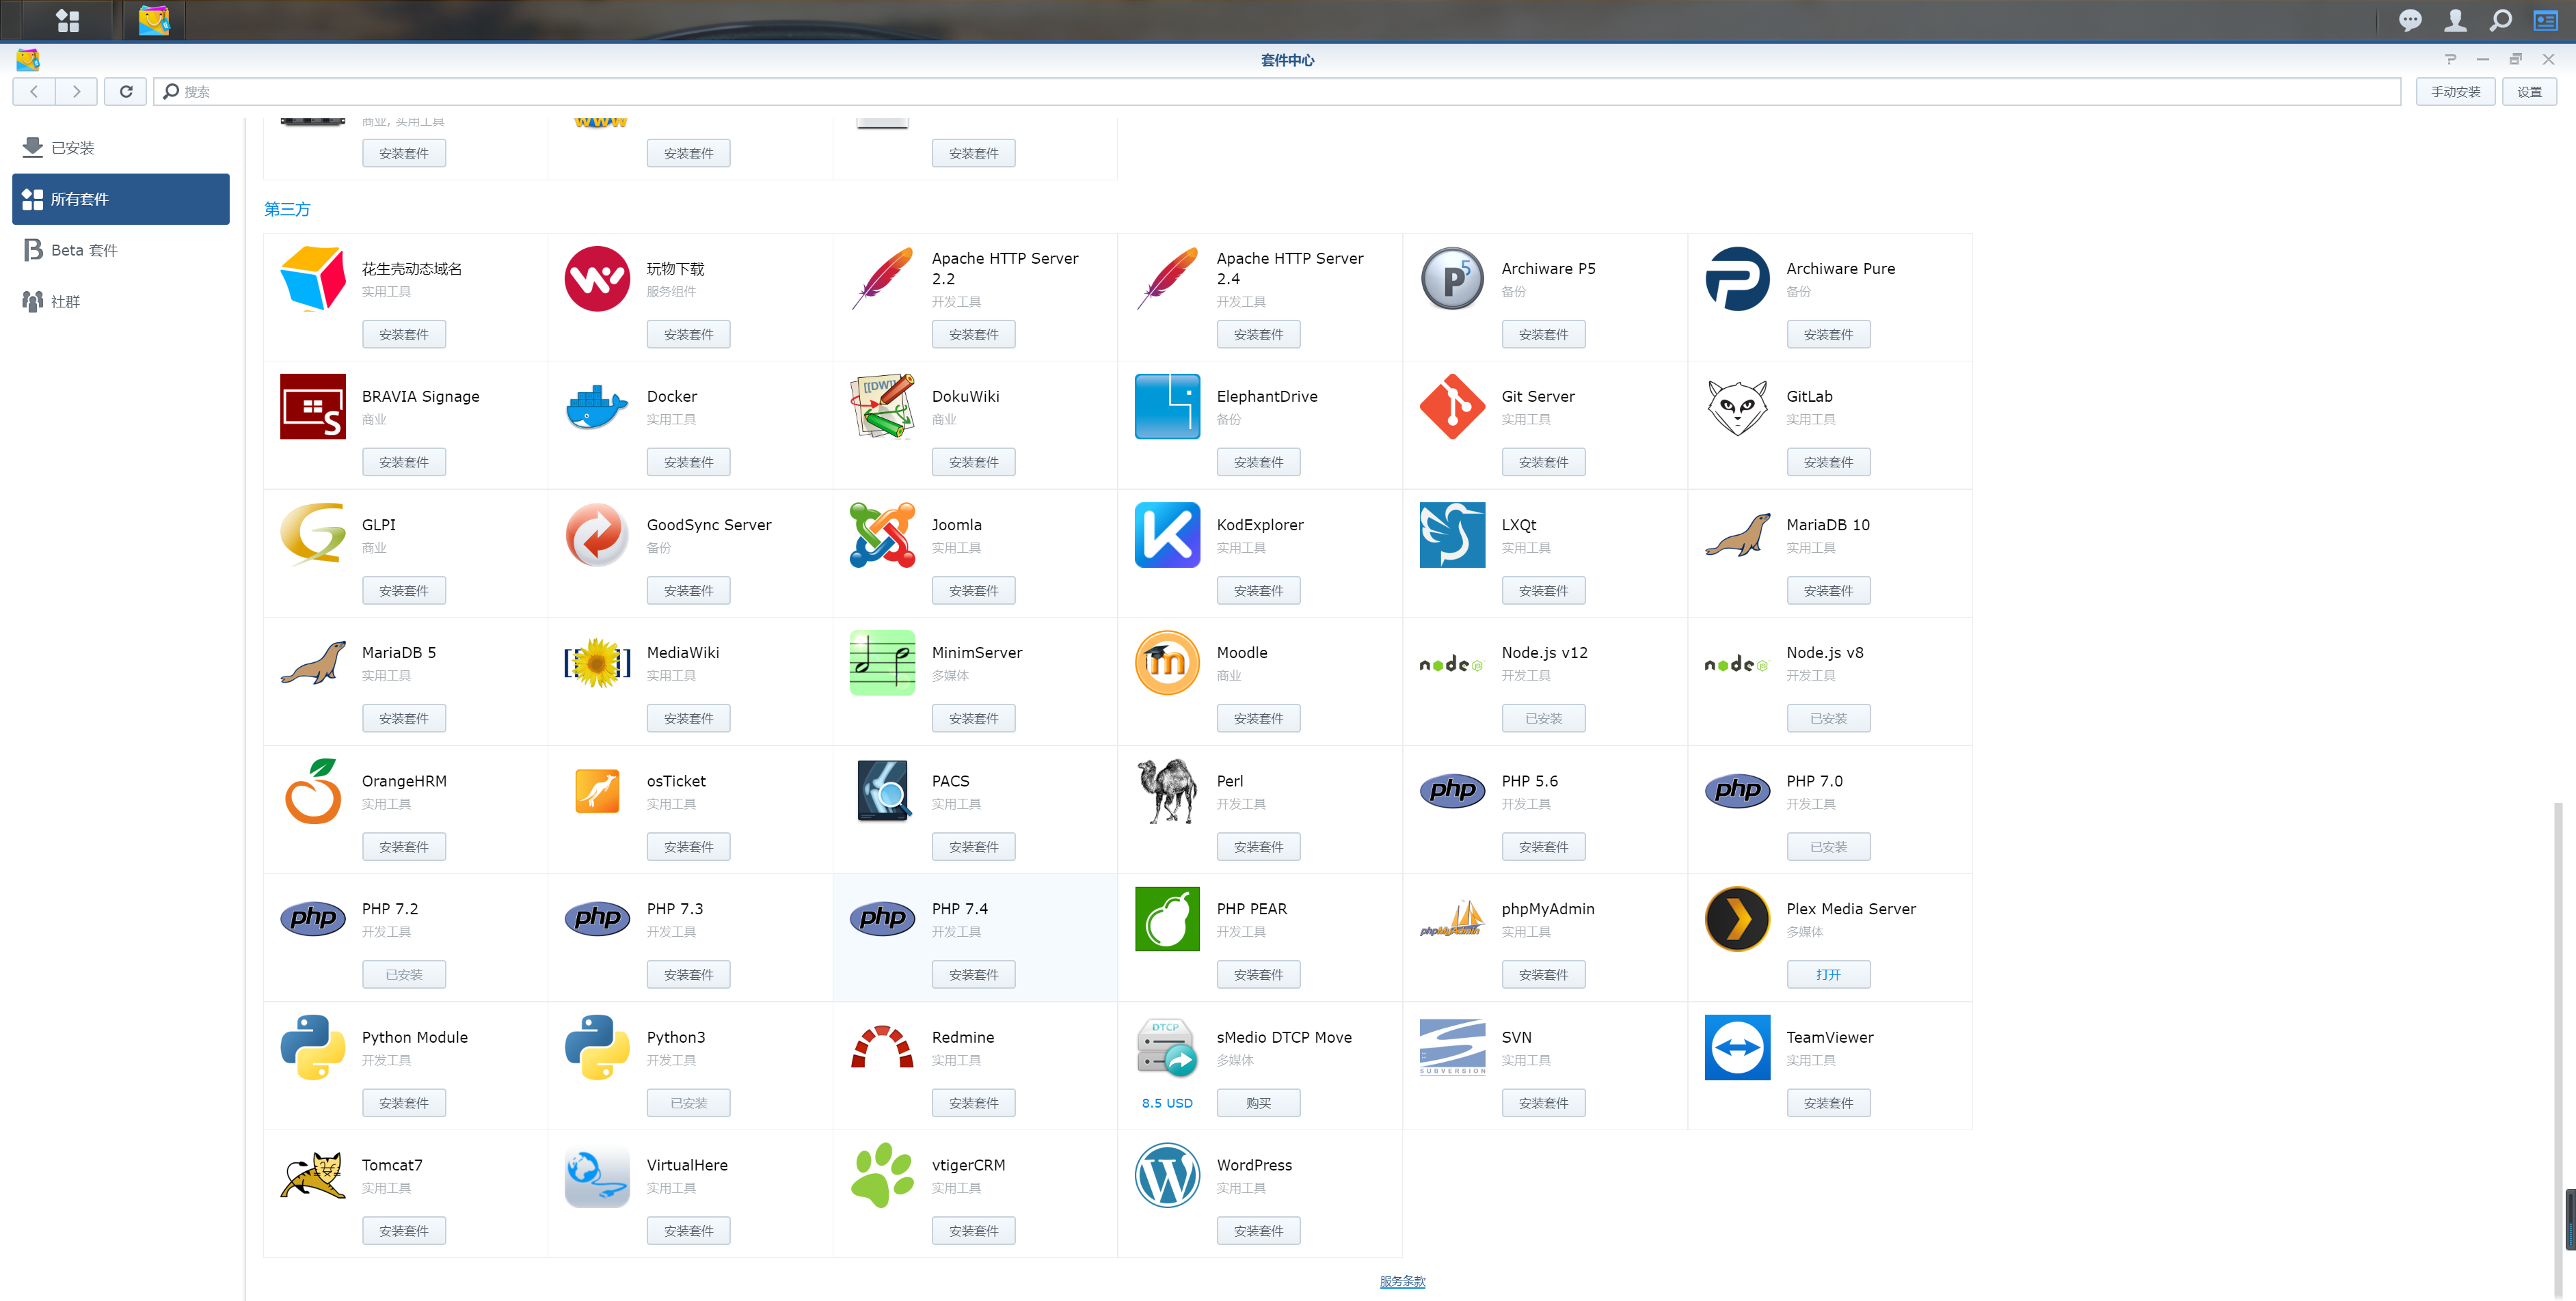Refresh the package list

click(126, 91)
